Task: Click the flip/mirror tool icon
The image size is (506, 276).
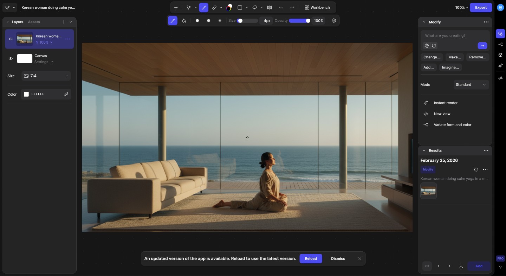Action: [x=270, y=7]
